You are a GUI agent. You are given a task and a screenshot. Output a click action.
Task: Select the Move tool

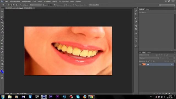pyautogui.click(x=2, y=11)
